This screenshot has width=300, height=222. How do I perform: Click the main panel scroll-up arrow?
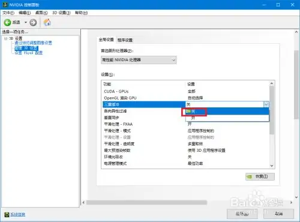[296, 32]
